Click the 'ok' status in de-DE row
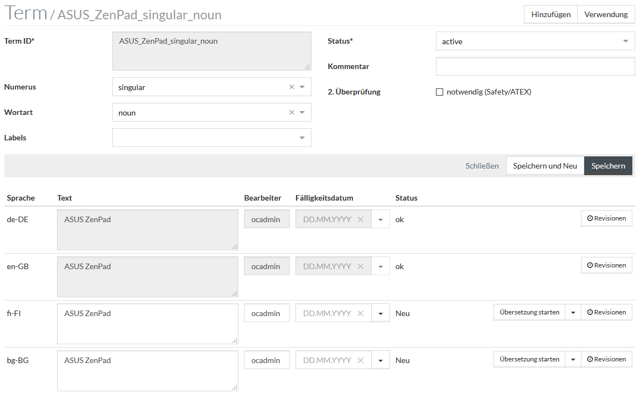639x394 pixels. coord(399,219)
